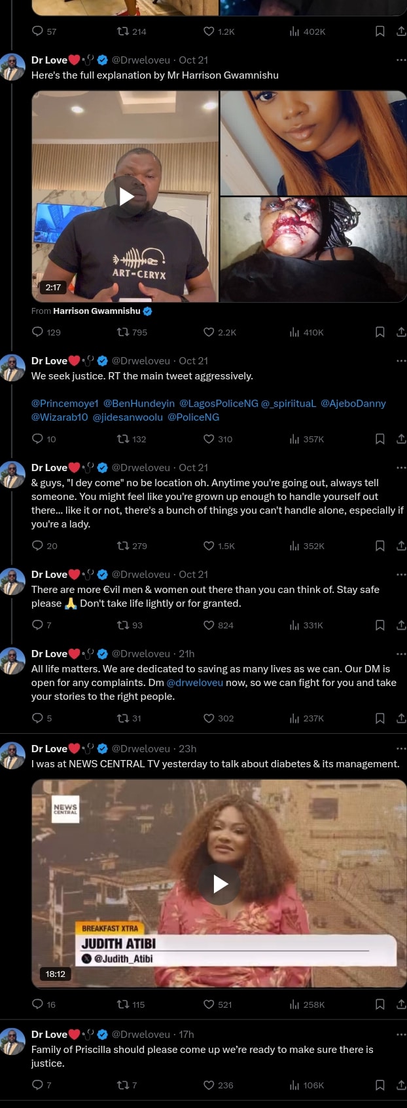Bookmark the diabetes management tweet
Screen dimensions: 407x1108
pos(380,1004)
